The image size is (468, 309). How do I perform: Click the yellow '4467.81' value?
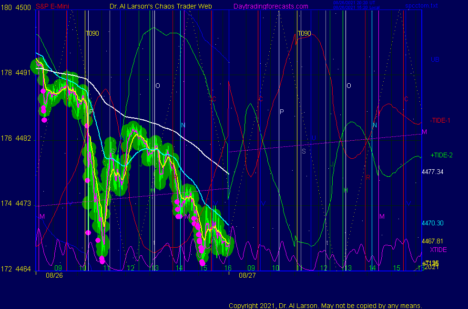pos(432,241)
